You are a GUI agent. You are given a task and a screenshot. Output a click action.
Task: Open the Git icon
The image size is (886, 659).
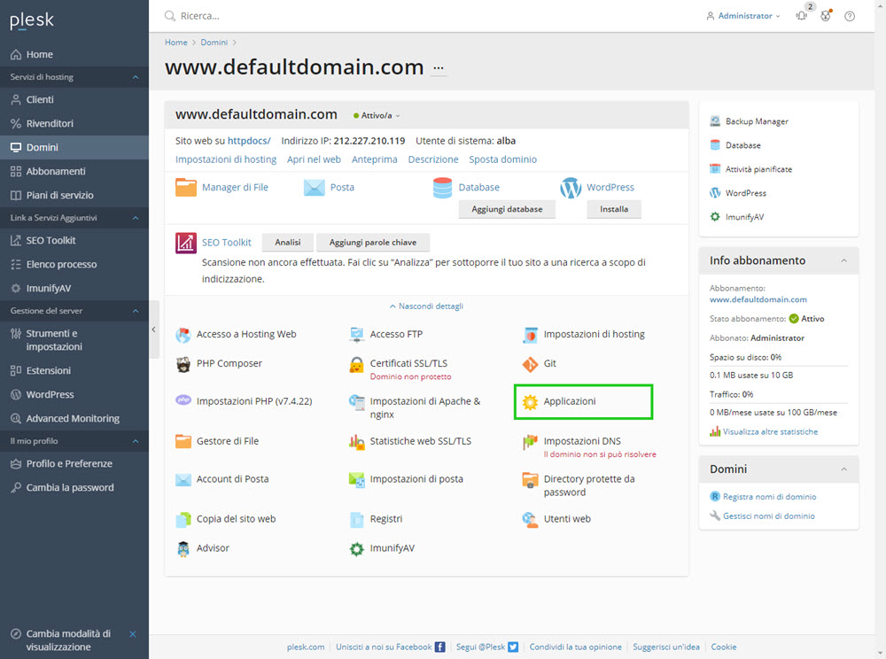pyautogui.click(x=530, y=364)
